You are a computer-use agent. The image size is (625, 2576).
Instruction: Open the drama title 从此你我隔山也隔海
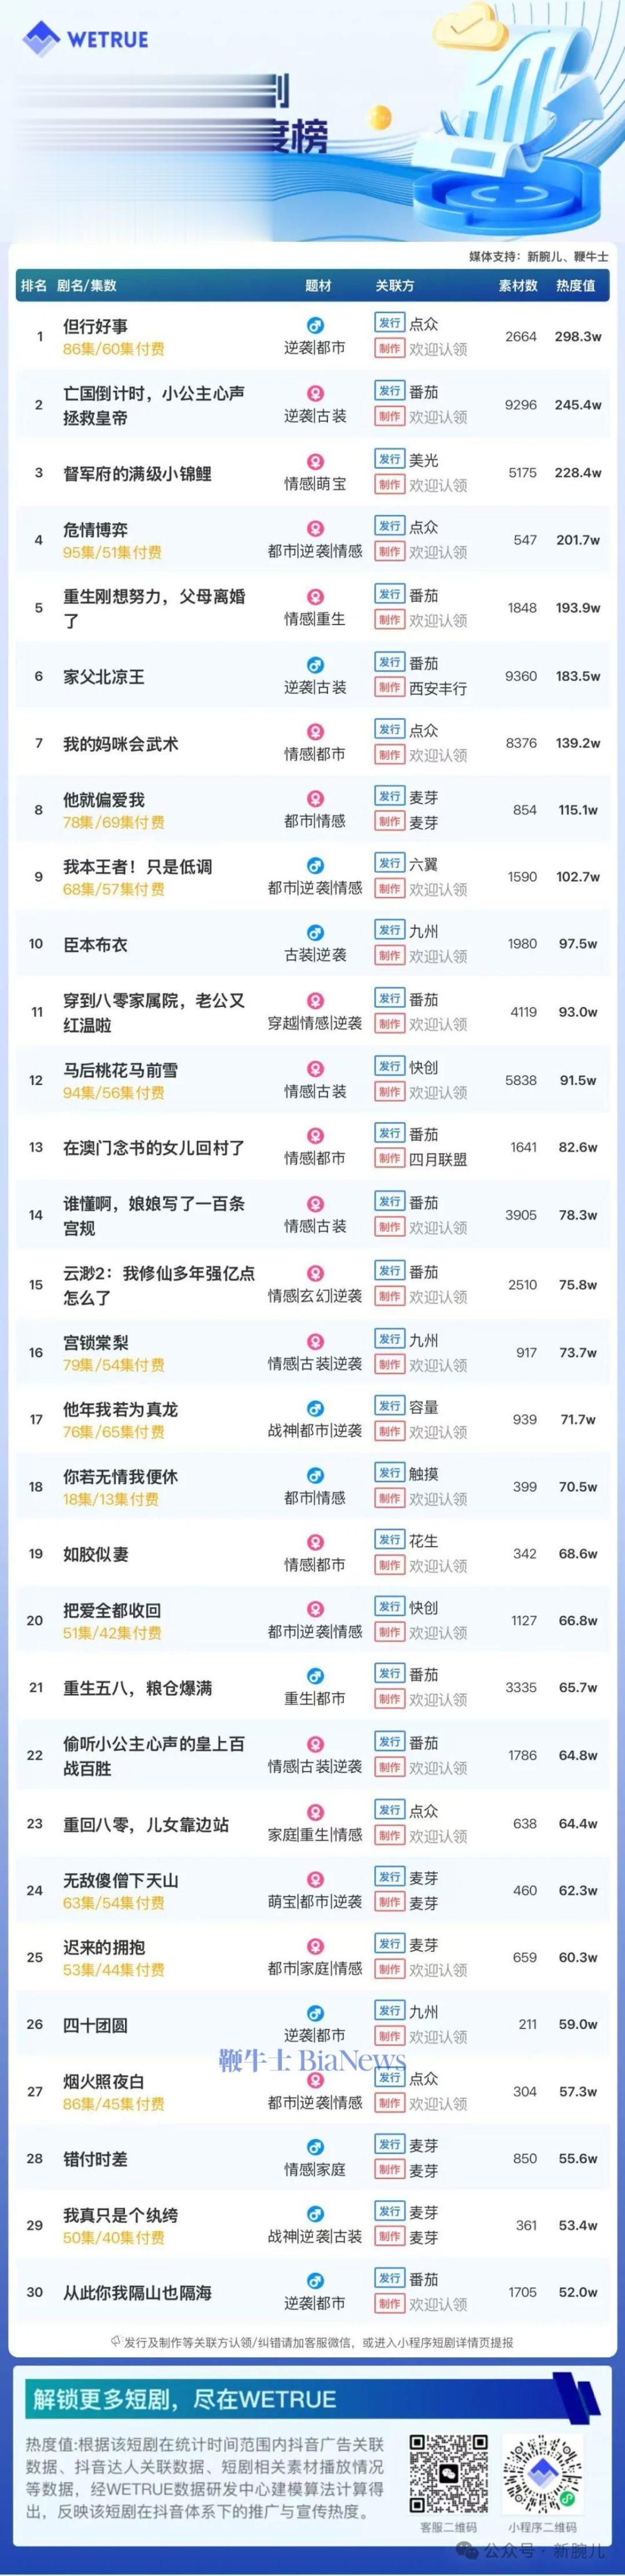pyautogui.click(x=137, y=2292)
